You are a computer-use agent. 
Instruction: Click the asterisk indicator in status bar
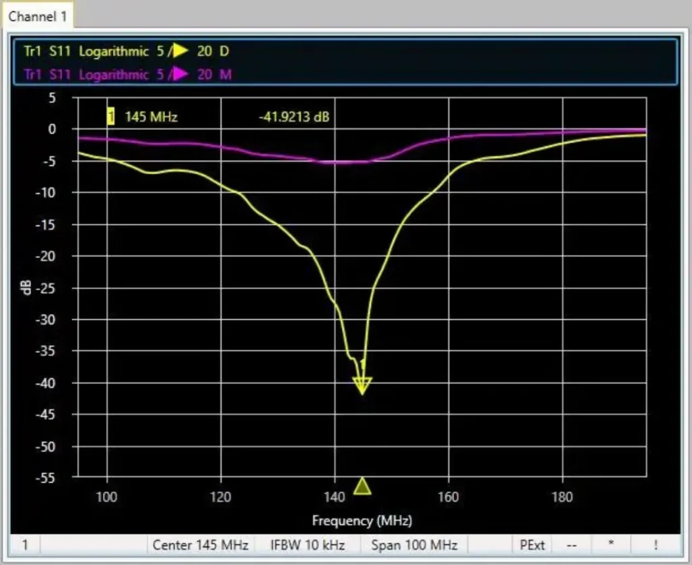pos(611,545)
